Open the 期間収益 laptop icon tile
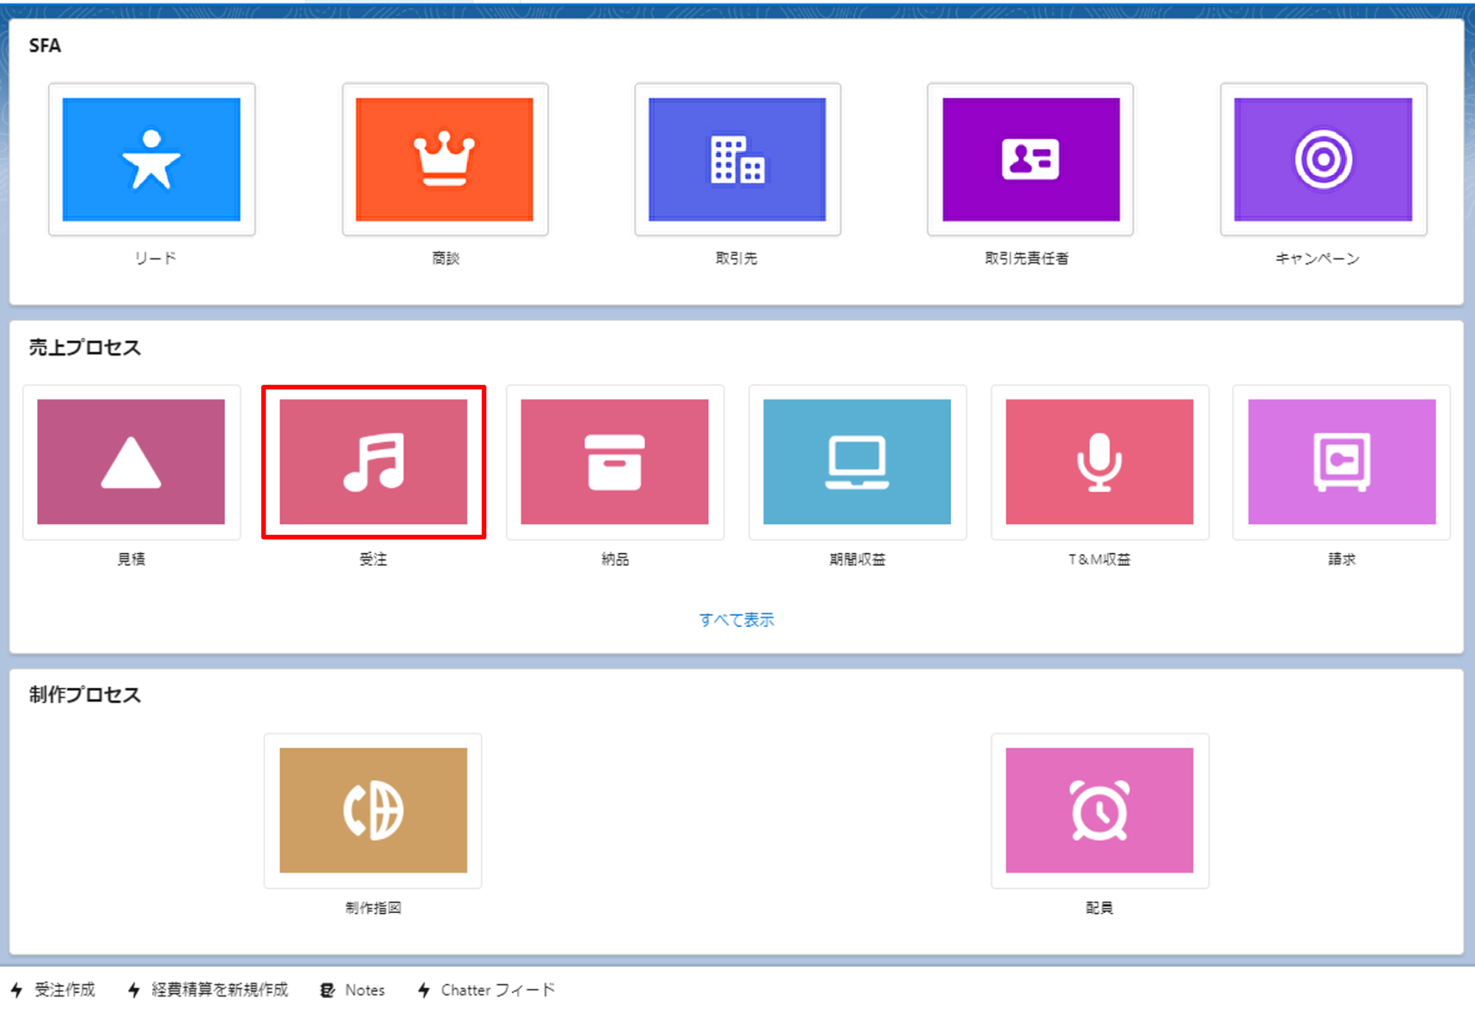Screen dimensions: 1475x1009 click(x=857, y=462)
